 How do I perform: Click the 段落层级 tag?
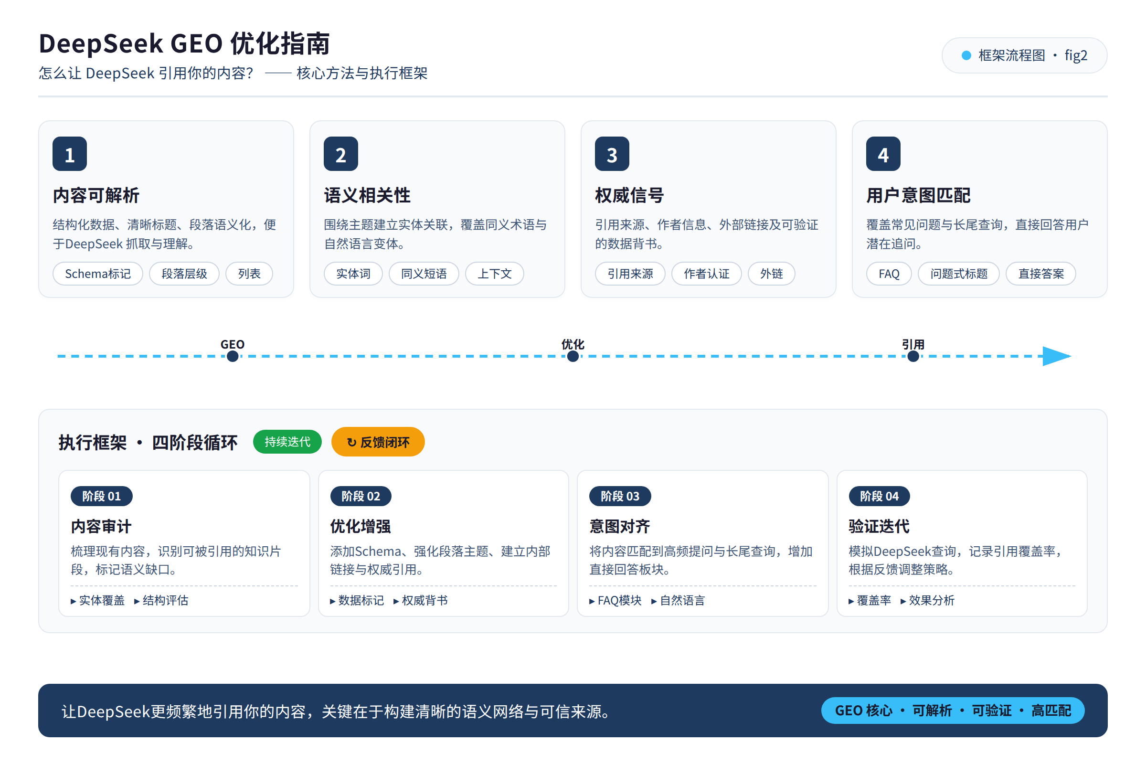tap(184, 274)
